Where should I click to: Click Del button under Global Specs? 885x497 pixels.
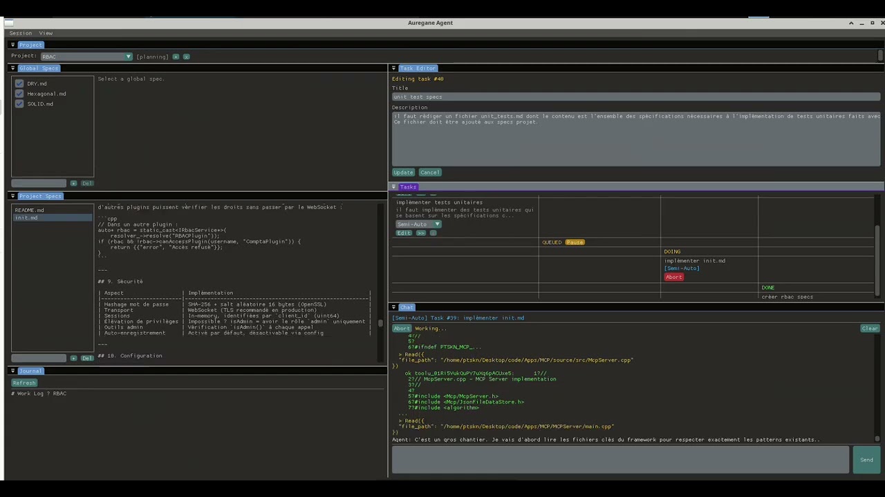click(x=87, y=184)
